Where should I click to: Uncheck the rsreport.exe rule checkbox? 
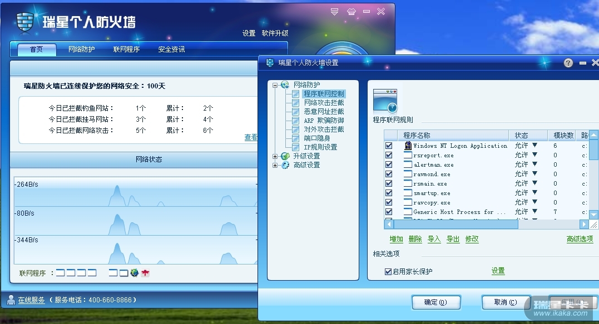pyautogui.click(x=389, y=155)
